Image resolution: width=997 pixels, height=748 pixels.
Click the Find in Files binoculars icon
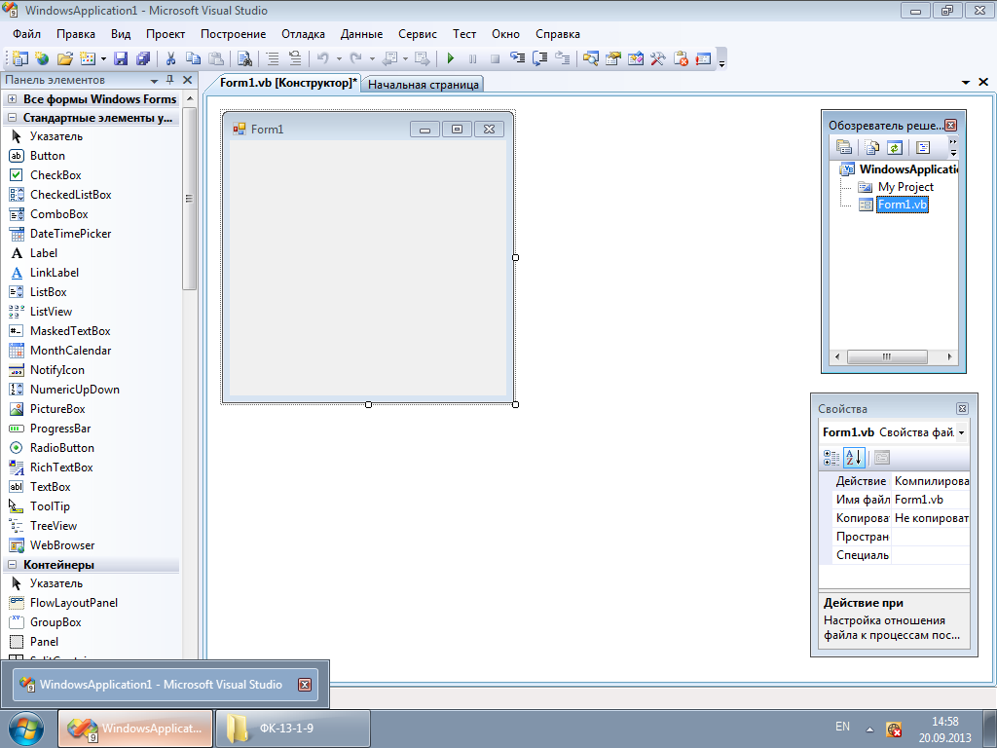click(x=244, y=58)
